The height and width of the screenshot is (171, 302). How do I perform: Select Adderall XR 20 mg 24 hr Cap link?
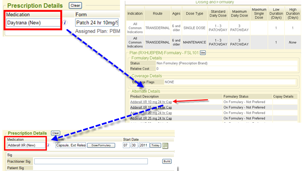pos(151,113)
